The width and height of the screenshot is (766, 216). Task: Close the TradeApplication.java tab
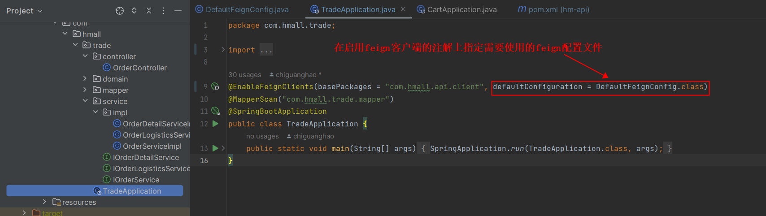click(x=403, y=9)
